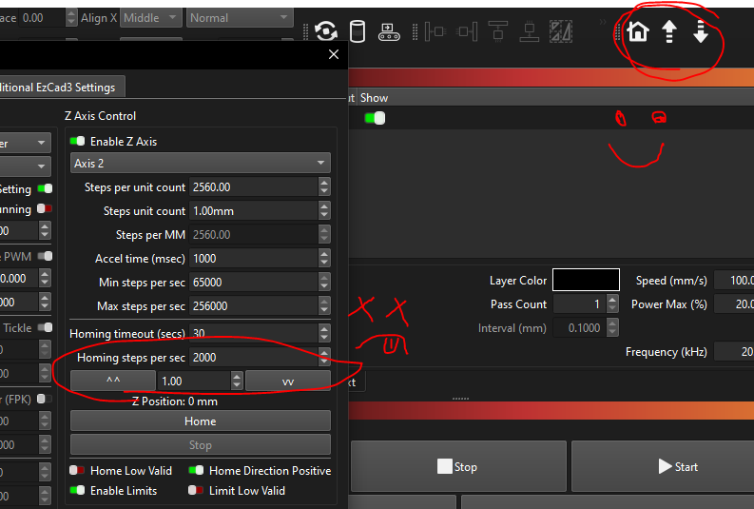The height and width of the screenshot is (509, 754).
Task: Click the hatched diagonal pattern toolbar icon
Action: point(561,31)
